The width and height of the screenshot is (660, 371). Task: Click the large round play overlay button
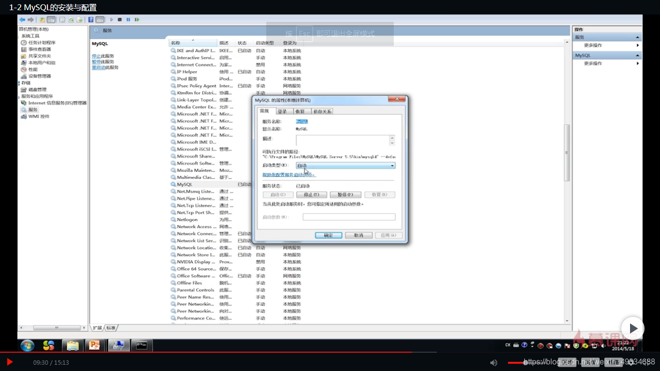point(633,328)
